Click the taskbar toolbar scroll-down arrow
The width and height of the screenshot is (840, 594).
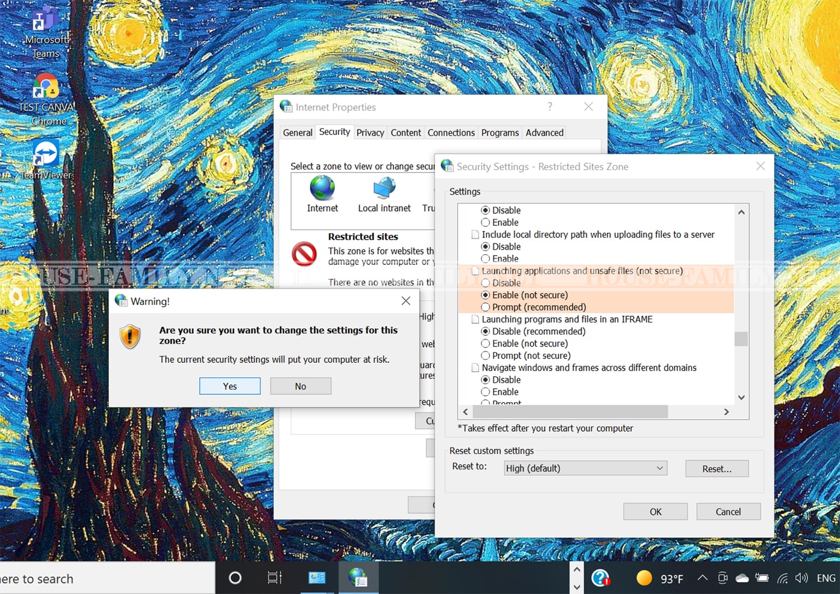[x=577, y=587]
